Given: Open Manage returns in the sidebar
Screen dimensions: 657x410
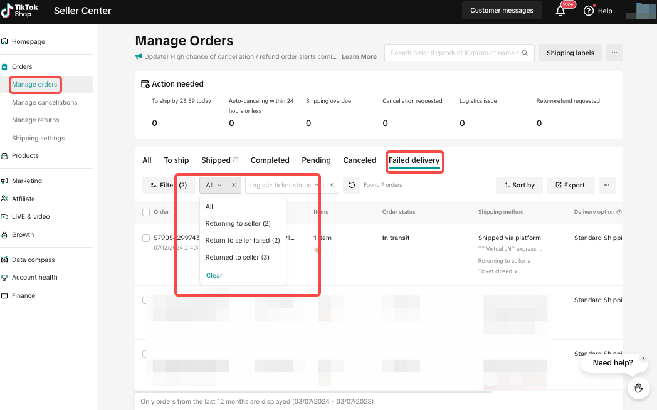Looking at the screenshot, I should click(36, 120).
